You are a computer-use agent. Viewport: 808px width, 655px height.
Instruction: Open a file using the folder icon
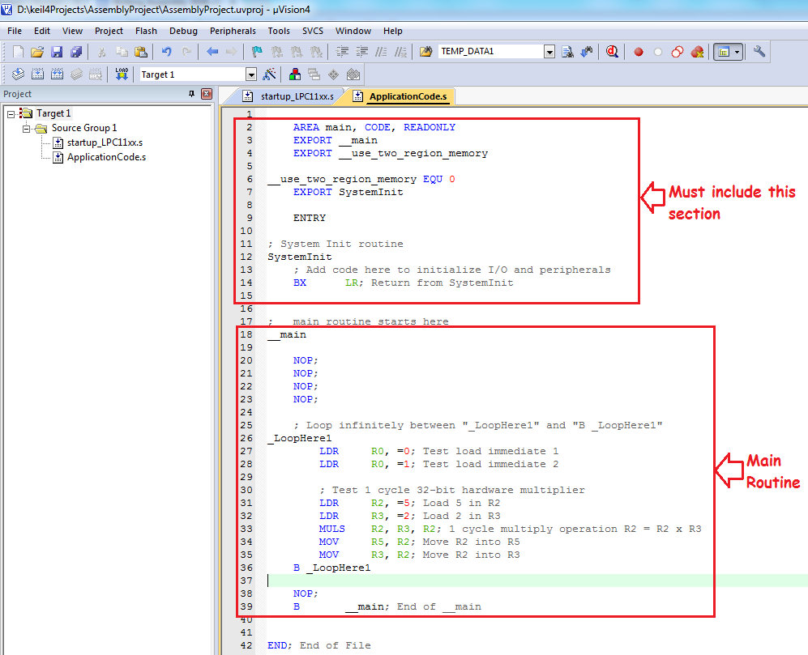click(37, 52)
